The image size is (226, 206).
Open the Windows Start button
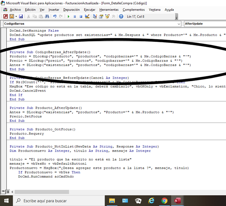(x=6, y=200)
